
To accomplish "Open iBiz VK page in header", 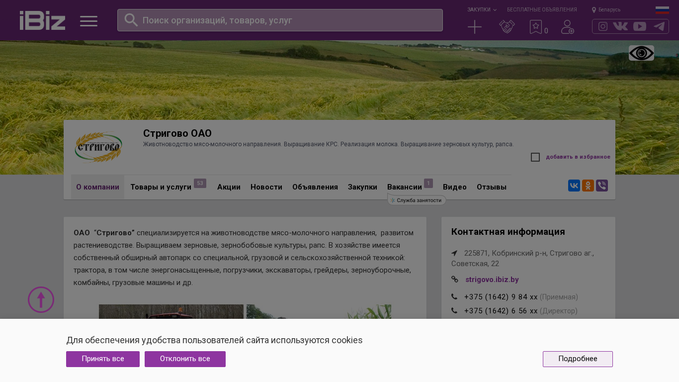I will (620, 26).
